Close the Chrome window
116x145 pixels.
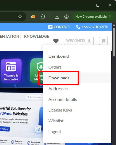tap(110, 5)
